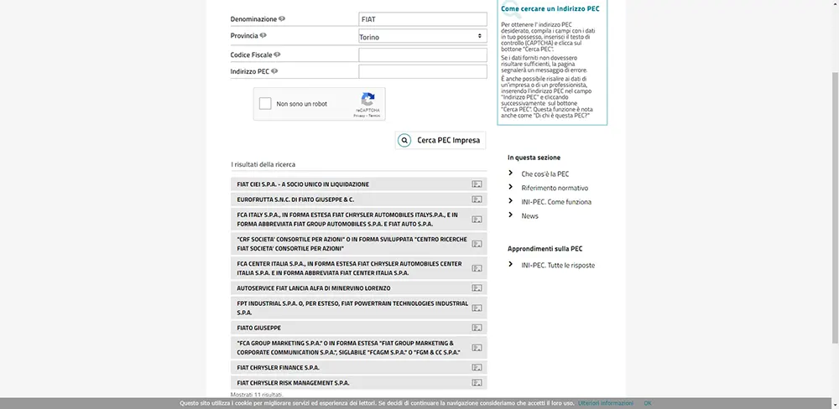The width and height of the screenshot is (839, 409).
Task: Select result CRF SOCIETA' CONSORTILE PER AZIONI
Action: tap(352, 244)
